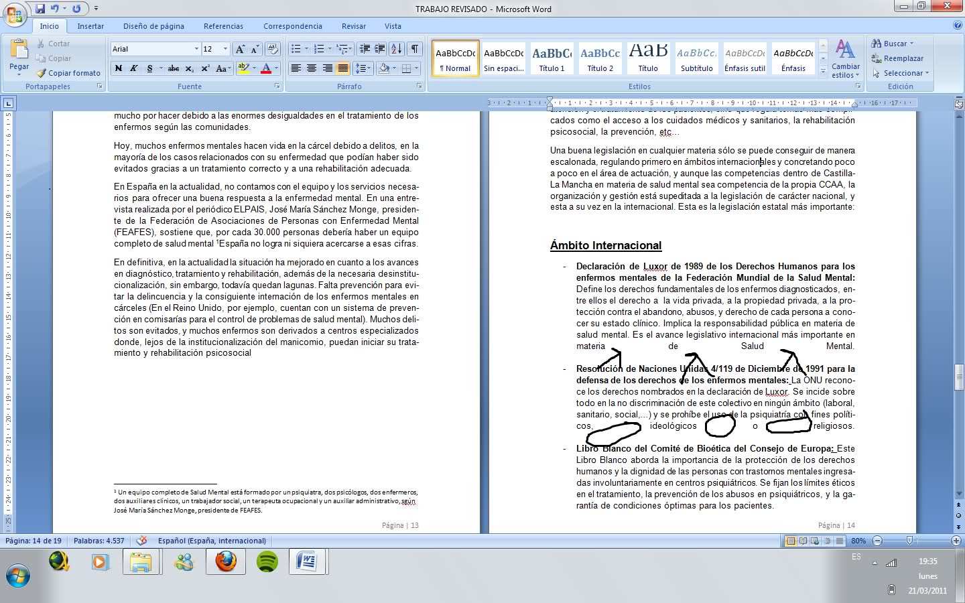Image resolution: width=965 pixels, height=603 pixels.
Task: Increase font size with the grow font icon
Action: [x=240, y=49]
